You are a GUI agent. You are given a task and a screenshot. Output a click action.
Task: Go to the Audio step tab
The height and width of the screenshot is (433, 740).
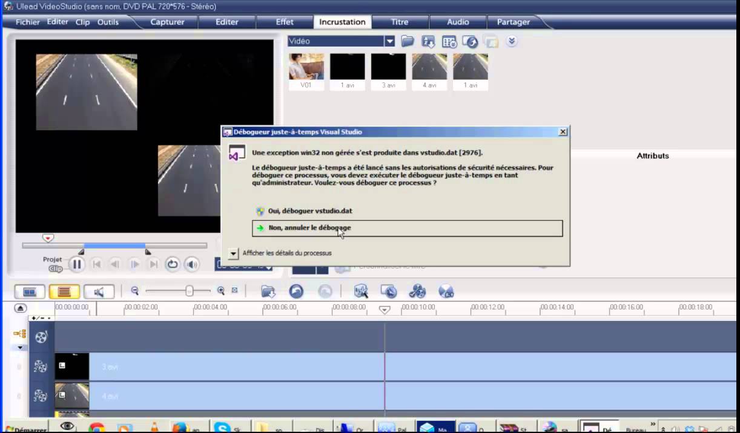458,22
